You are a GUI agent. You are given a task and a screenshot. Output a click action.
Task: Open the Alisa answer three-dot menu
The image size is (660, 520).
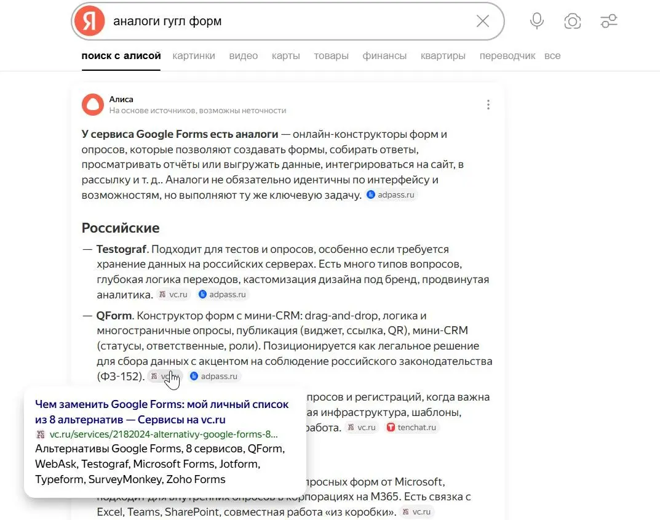pyautogui.click(x=488, y=105)
